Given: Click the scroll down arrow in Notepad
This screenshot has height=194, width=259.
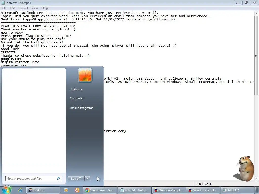Looking at the screenshot, I should (256, 178).
